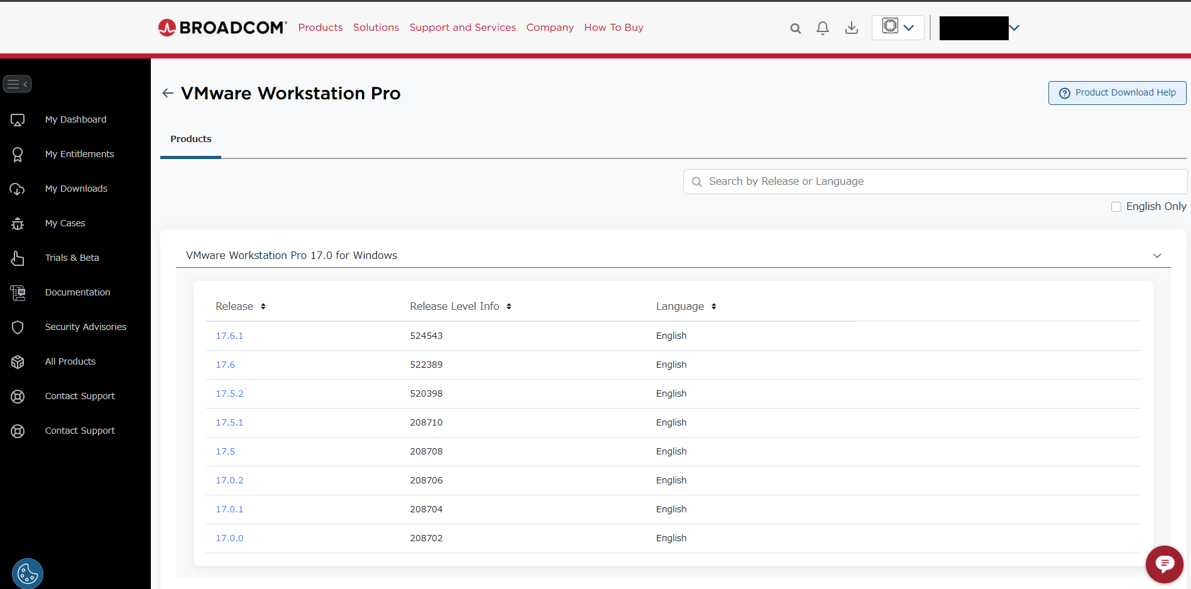View My Cases using the bug icon
1191x589 pixels.
coord(17,223)
